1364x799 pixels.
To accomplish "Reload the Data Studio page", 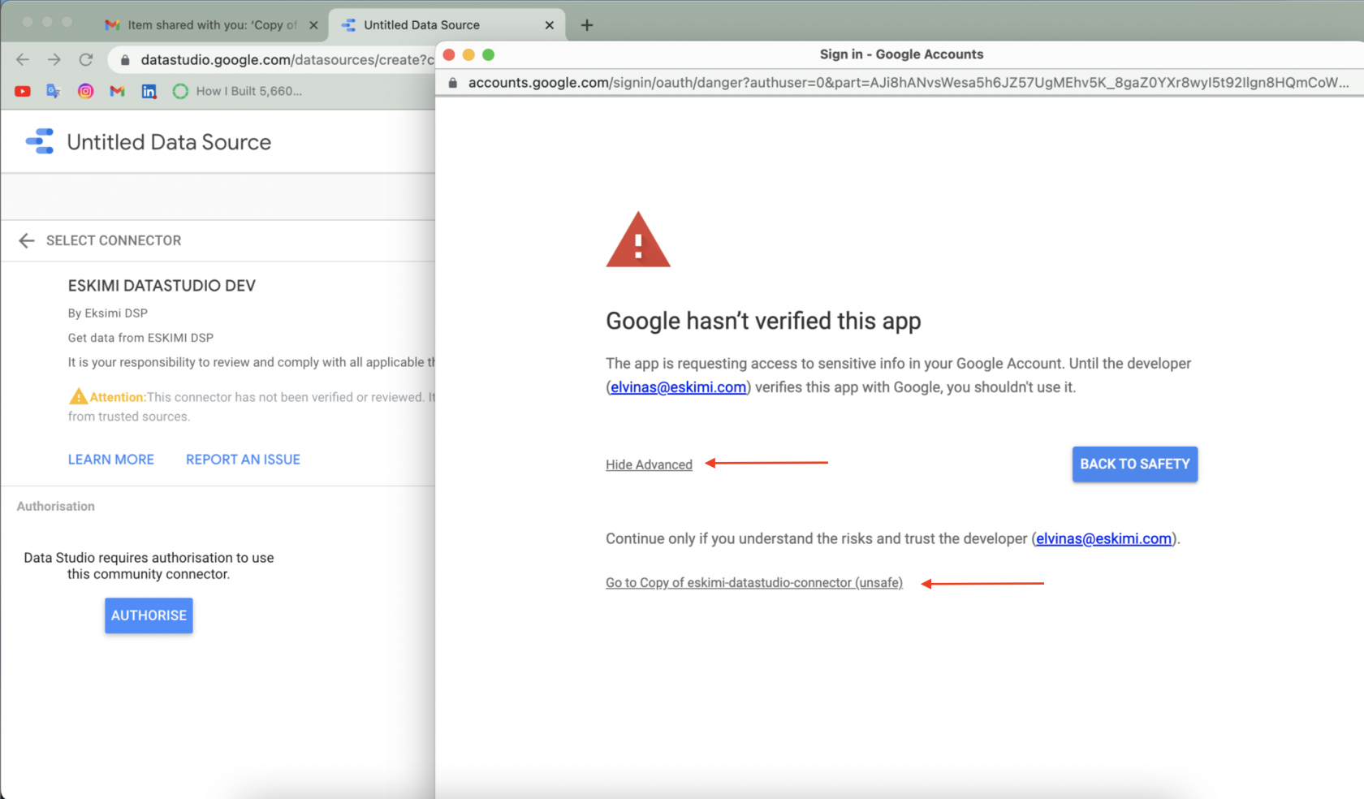I will pos(86,59).
